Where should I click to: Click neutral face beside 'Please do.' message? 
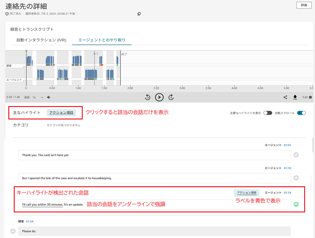click(x=13, y=231)
